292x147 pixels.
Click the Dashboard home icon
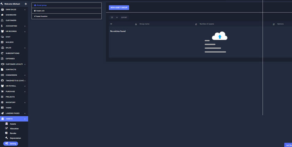pos(2,15)
